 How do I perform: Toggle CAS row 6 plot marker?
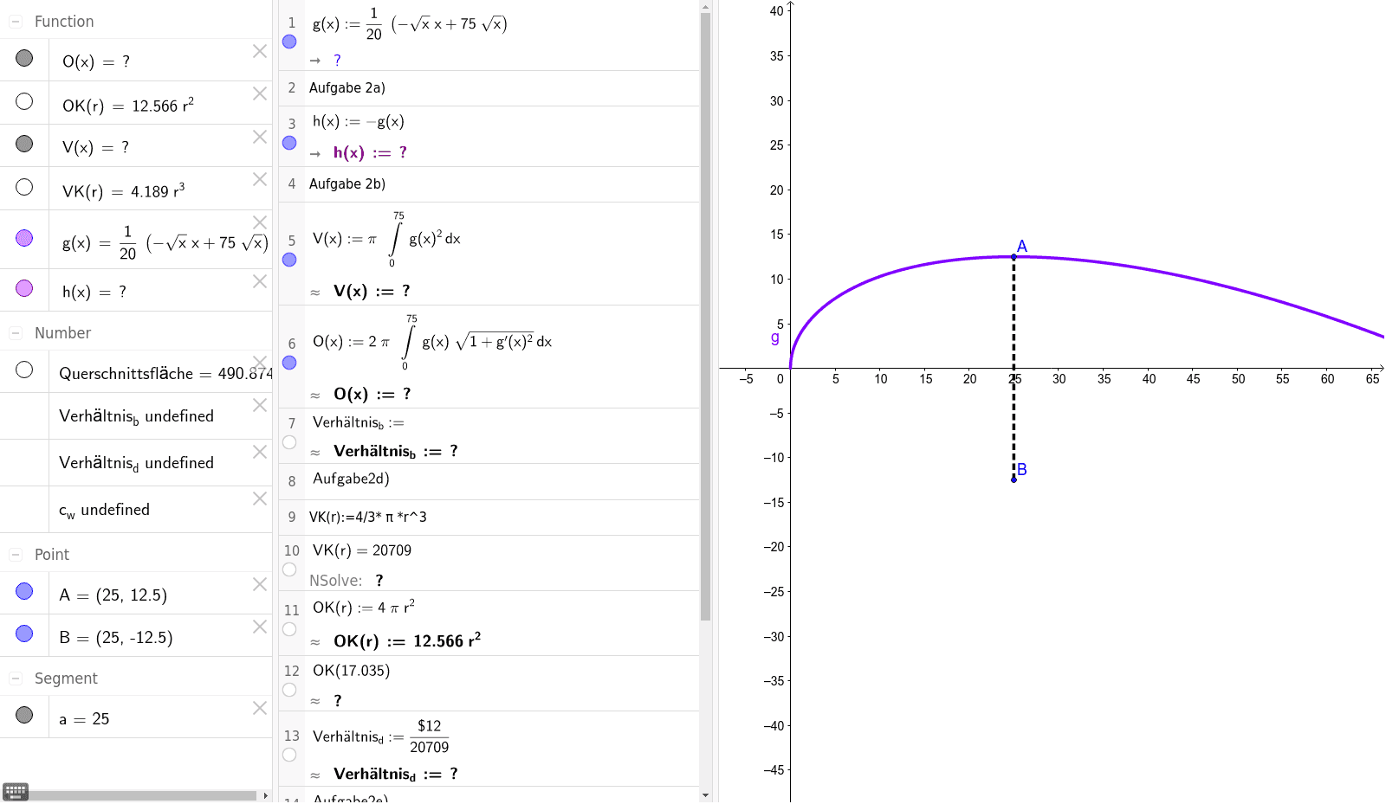(x=289, y=363)
